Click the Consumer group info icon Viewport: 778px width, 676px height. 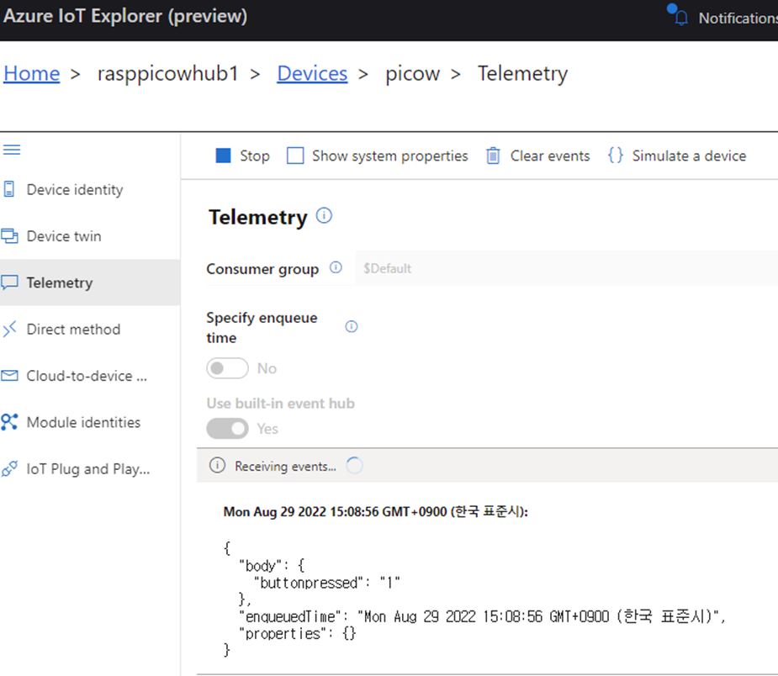point(336,268)
